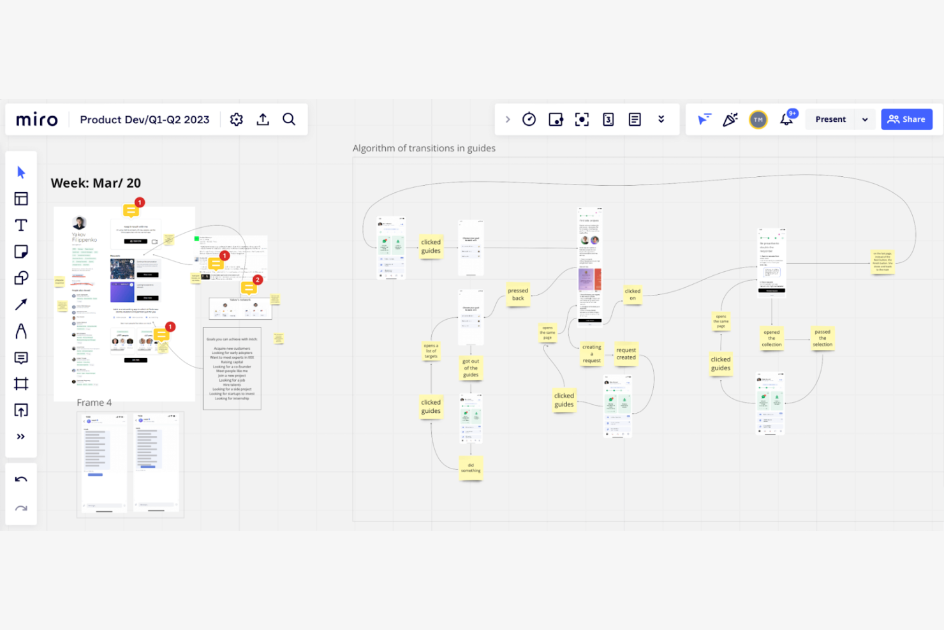Open notifications bell

coord(786,119)
